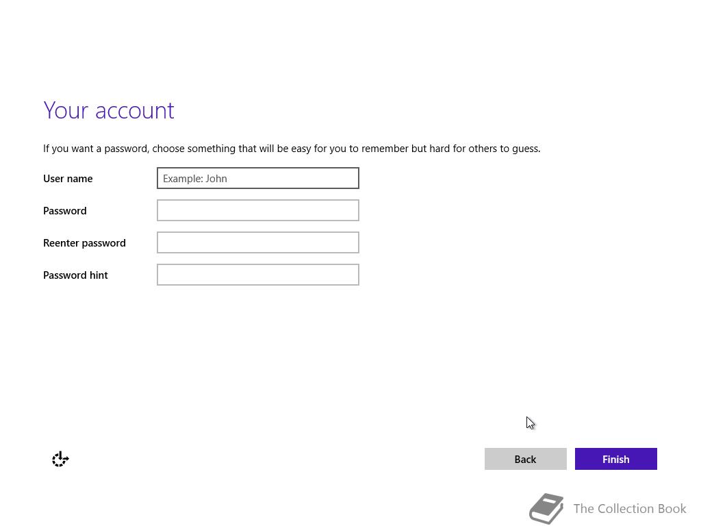Select the Reenter password field
Image resolution: width=701 pixels, height=526 pixels.
(258, 242)
